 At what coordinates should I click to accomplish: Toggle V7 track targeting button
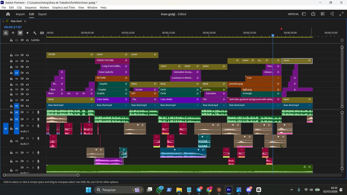click(x=16, y=73)
